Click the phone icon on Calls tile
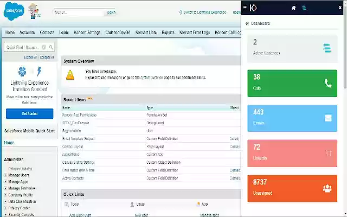 click(328, 83)
